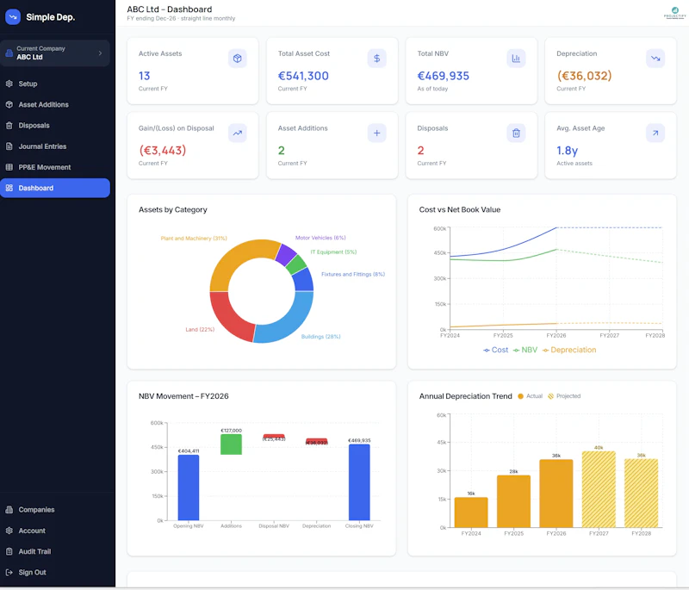689x590 pixels.
Task: Click the ABC Ltd – Dashboard title
Action: click(x=169, y=9)
